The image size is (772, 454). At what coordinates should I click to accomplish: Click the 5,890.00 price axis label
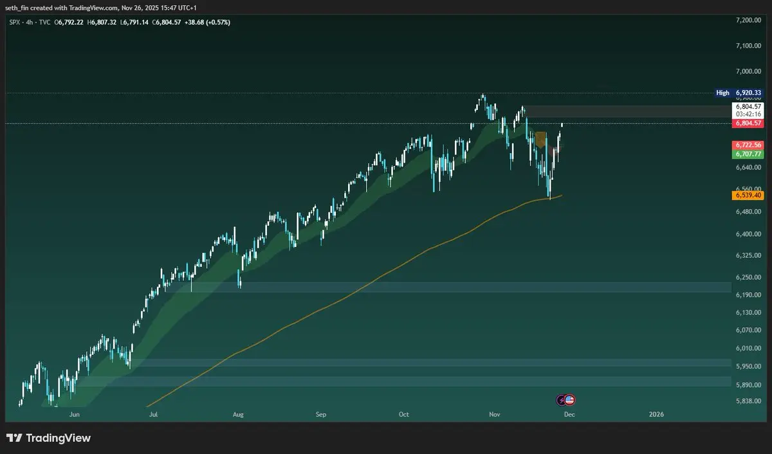(748, 385)
